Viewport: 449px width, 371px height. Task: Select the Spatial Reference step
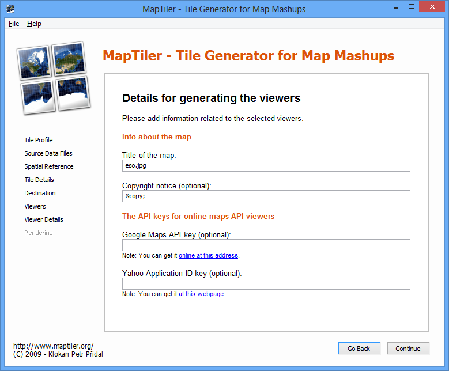(x=48, y=166)
